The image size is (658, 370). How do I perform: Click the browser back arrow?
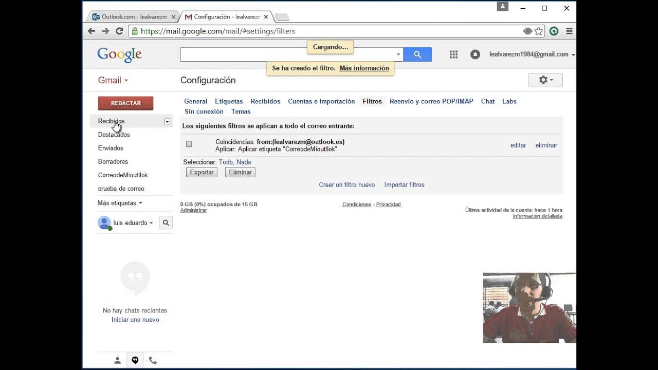[x=92, y=31]
